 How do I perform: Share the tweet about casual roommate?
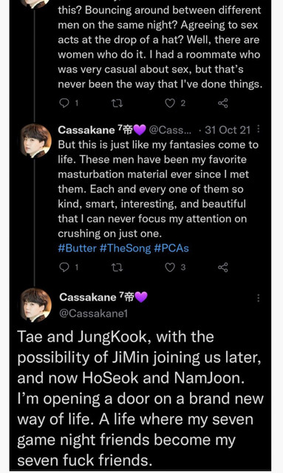223,103
